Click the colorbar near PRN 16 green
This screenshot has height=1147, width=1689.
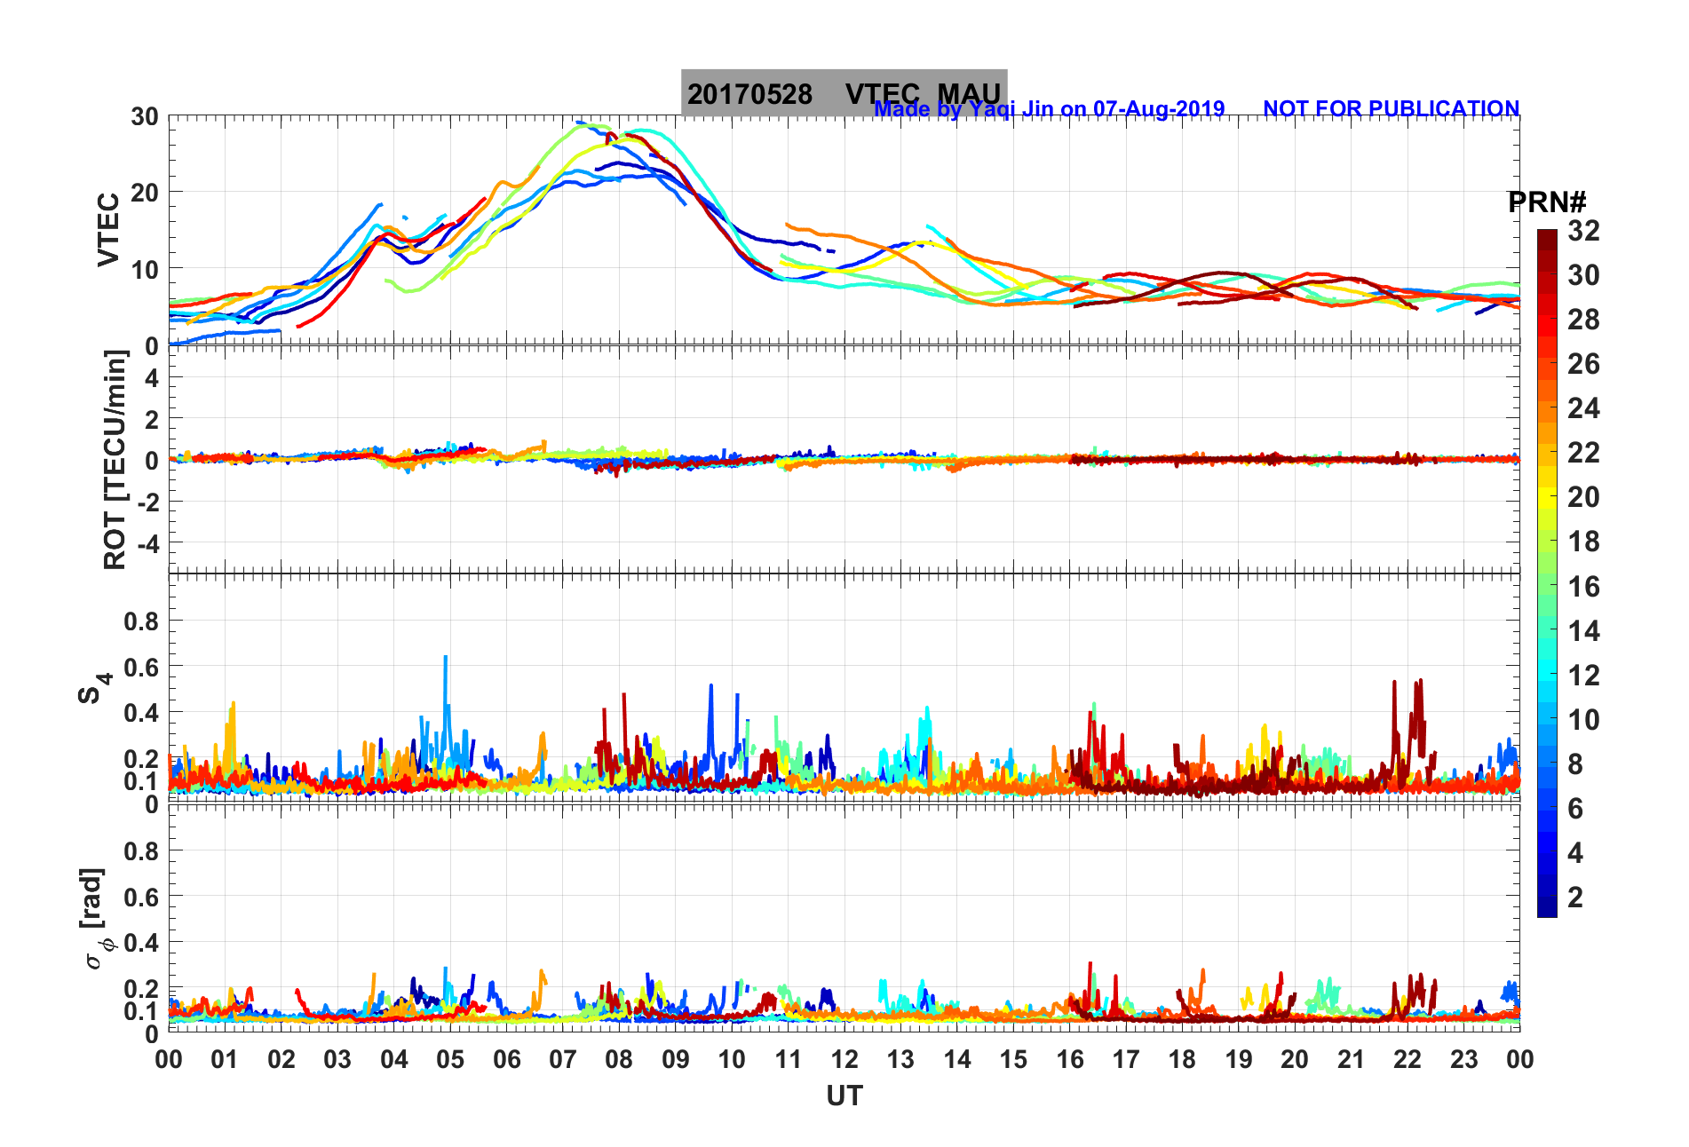1547,587
